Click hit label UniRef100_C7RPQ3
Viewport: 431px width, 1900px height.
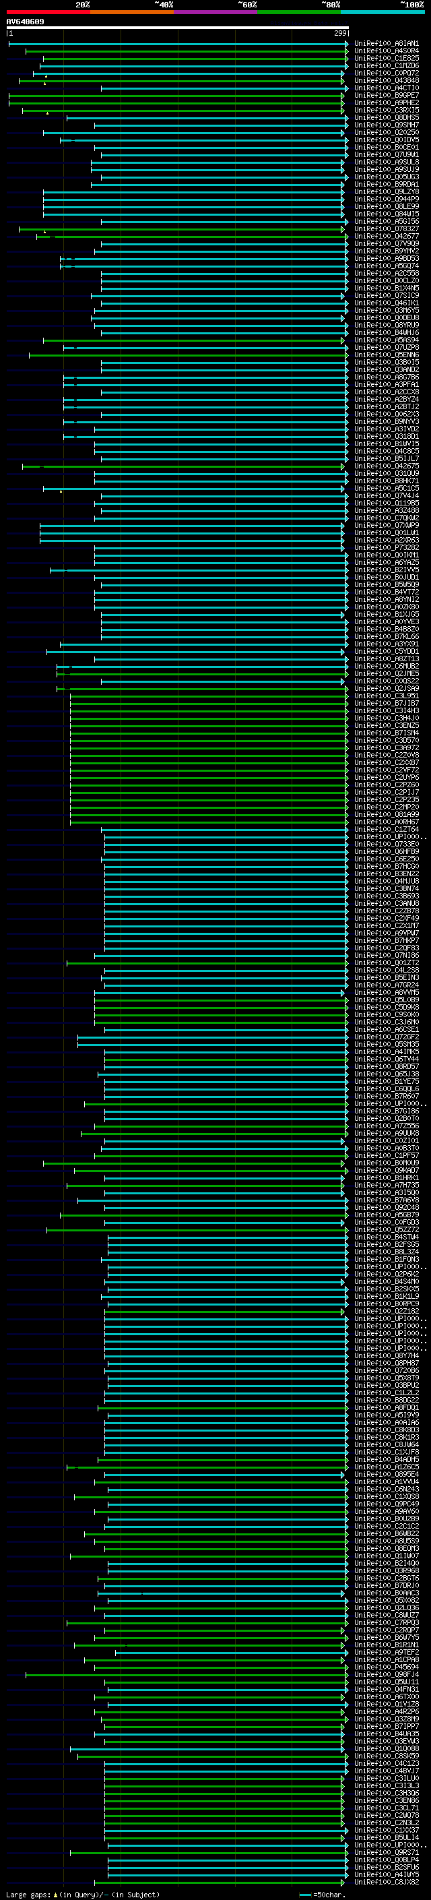pos(386,1623)
